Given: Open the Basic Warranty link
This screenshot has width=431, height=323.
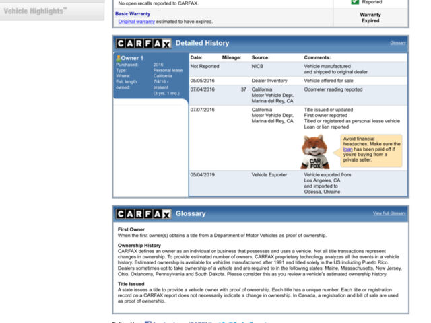Looking at the screenshot, I should coord(133,13).
